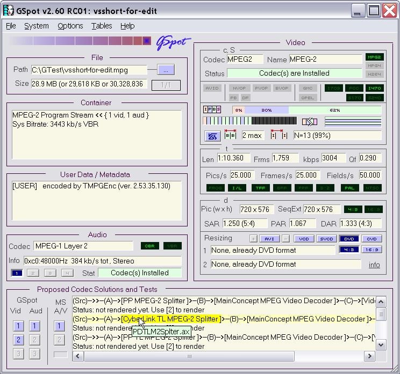Select the 16:9 resizing aspect toggle
This screenshot has width=400, height=374.
(x=371, y=250)
